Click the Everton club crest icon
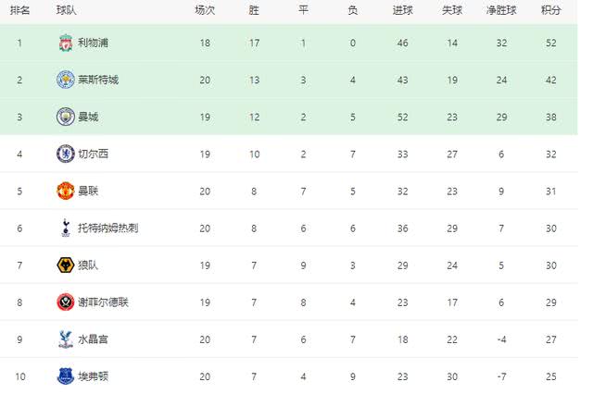The width and height of the screenshot is (593, 394). click(x=66, y=376)
